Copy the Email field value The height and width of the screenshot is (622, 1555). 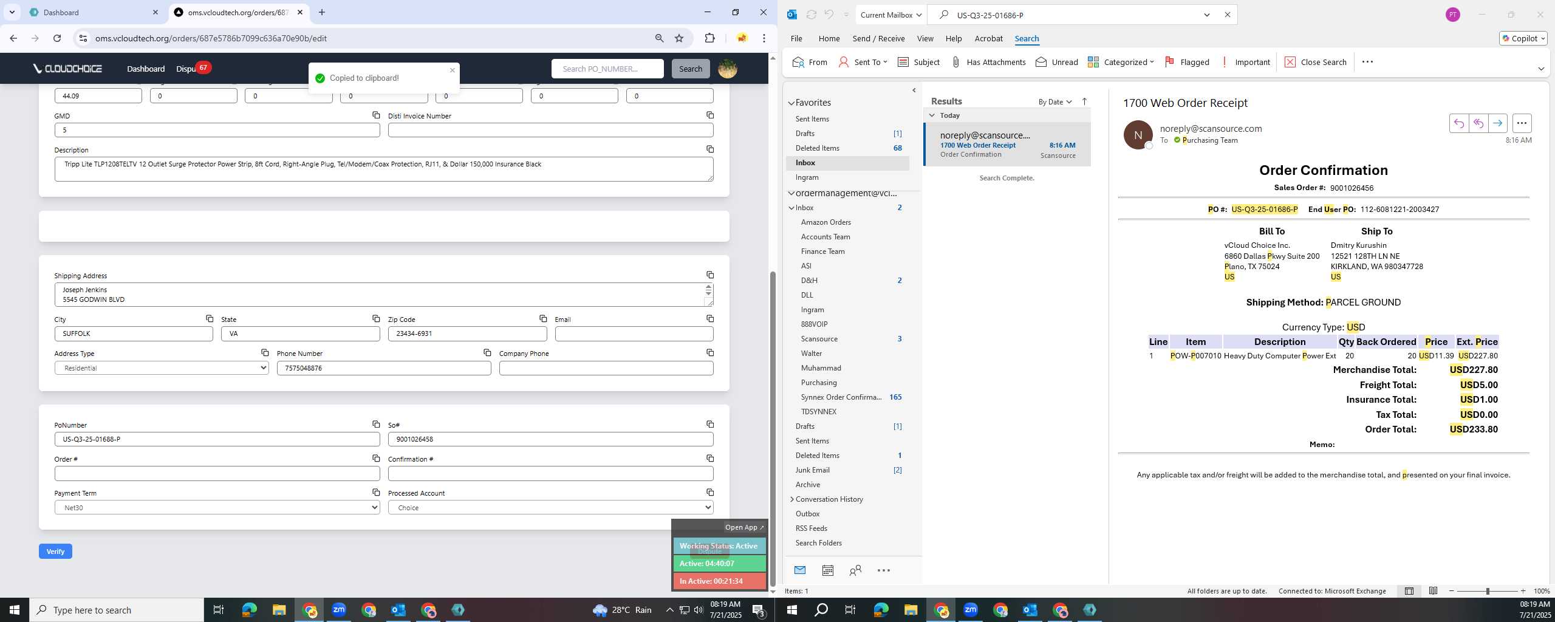[x=709, y=318]
